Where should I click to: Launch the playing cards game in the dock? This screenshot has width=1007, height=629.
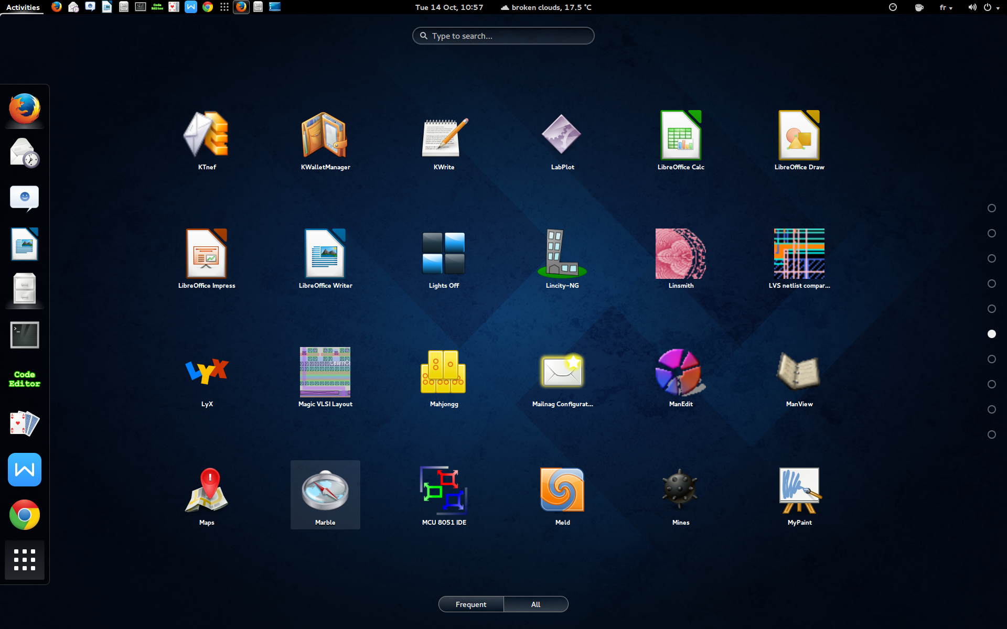pos(25,424)
